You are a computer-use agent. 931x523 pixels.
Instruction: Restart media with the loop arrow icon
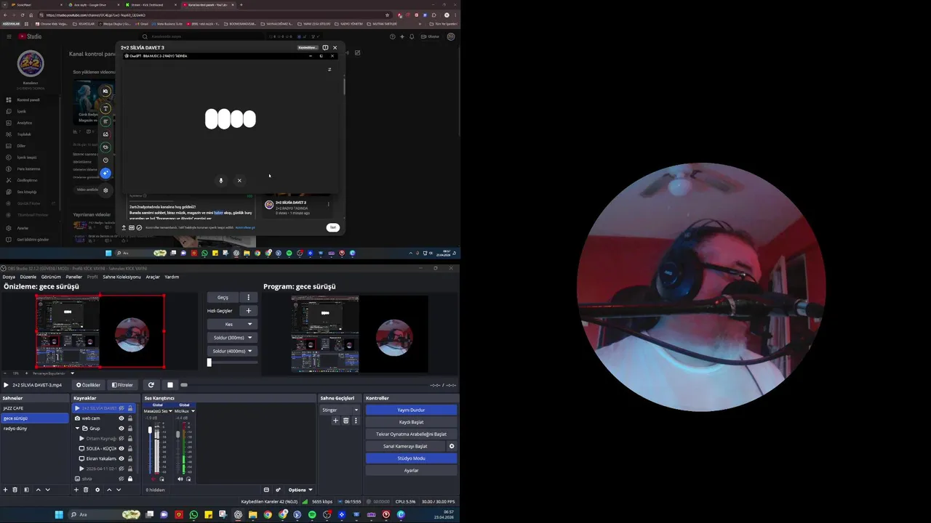pos(151,385)
